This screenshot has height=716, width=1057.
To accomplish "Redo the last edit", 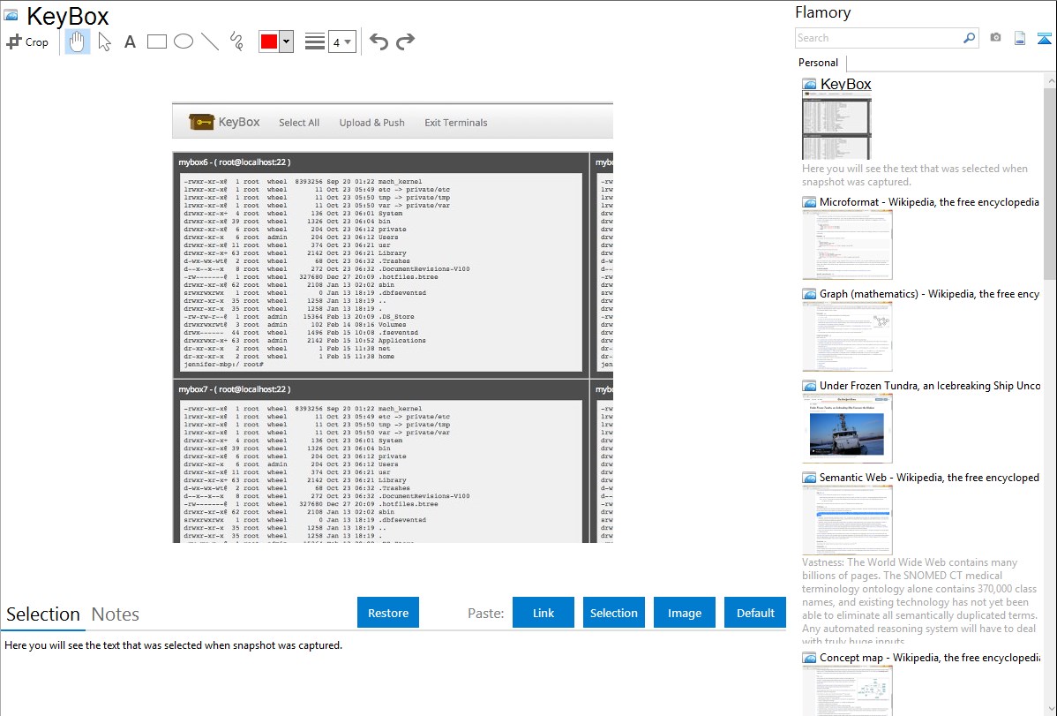I will pyautogui.click(x=405, y=41).
